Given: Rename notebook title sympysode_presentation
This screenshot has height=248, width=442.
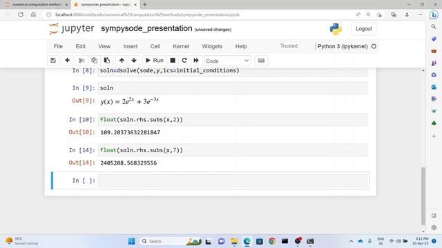Looking at the screenshot, I should coord(146,28).
